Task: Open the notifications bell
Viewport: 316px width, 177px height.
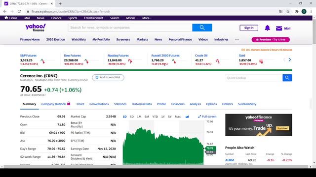Action: (x=267, y=28)
